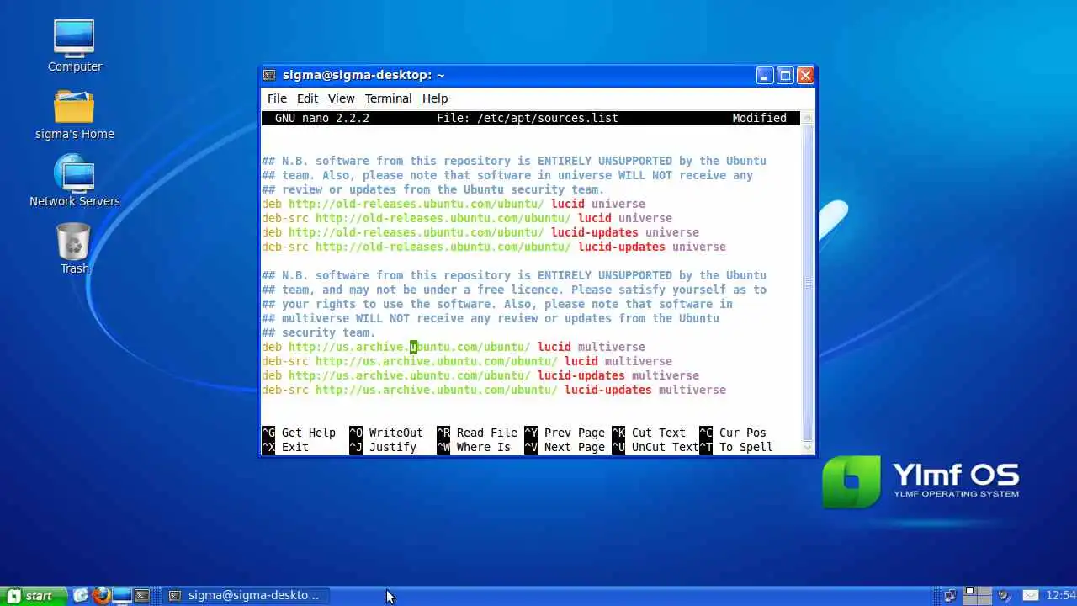Open sigma's Home folder icon
The height and width of the screenshot is (606, 1077).
74,114
